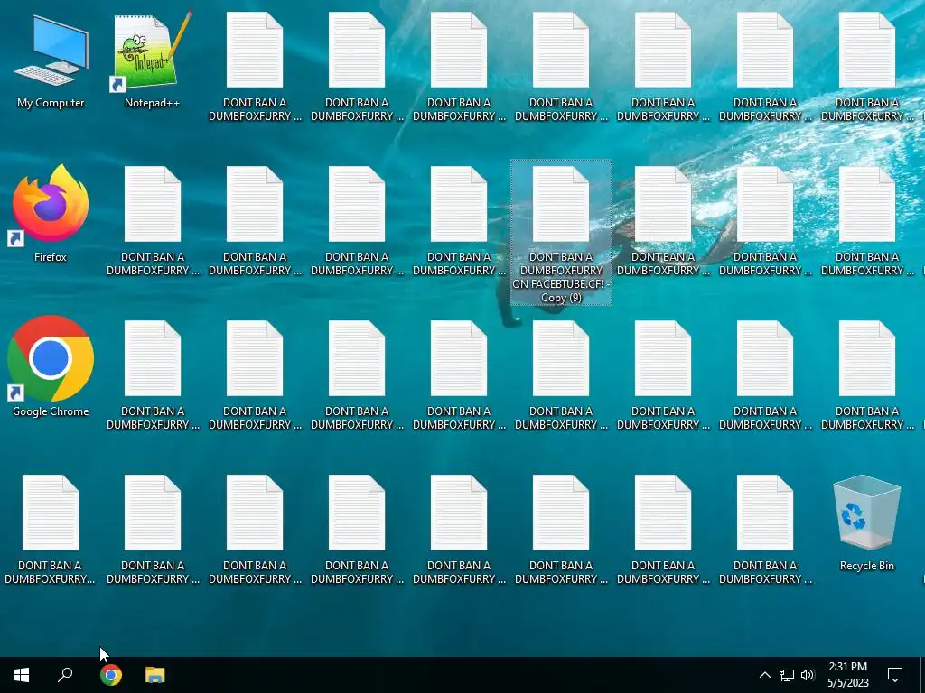Select the Firefox desktop shortcut
The image size is (925, 693).
pos(51,213)
